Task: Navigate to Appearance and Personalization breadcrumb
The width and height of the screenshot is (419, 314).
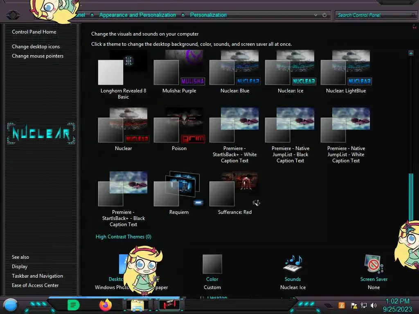Action: 137,15
